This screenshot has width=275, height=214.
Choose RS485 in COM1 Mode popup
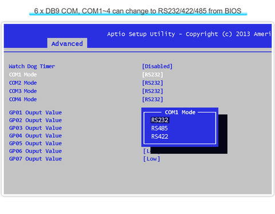coord(159,129)
